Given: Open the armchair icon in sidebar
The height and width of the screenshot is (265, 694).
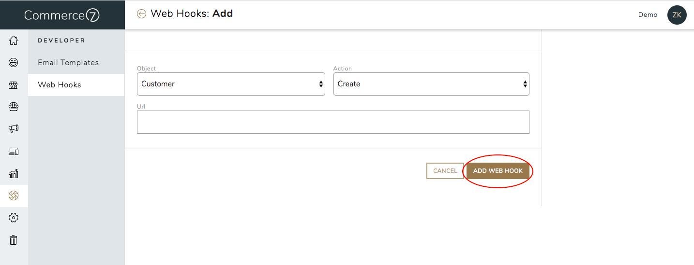Looking at the screenshot, I should coord(14,107).
